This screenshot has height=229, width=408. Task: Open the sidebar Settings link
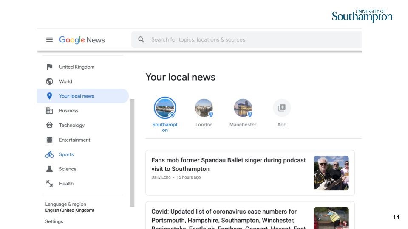[54, 221]
